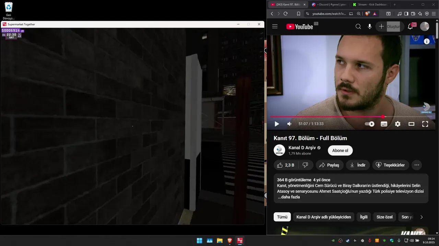
Task: Open the Windows Start menu
Action: pyautogui.click(x=199, y=241)
